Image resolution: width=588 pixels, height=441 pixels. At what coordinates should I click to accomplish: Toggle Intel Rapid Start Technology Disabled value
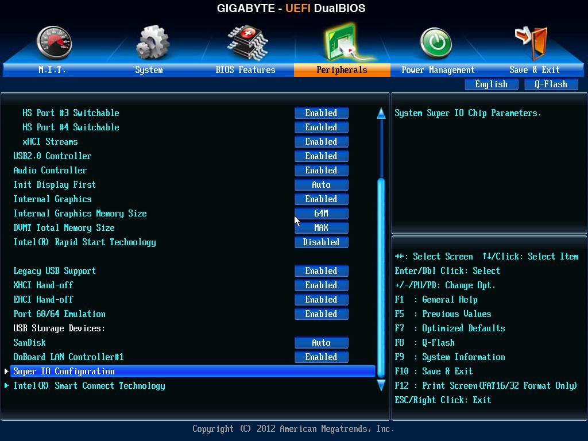pos(322,242)
